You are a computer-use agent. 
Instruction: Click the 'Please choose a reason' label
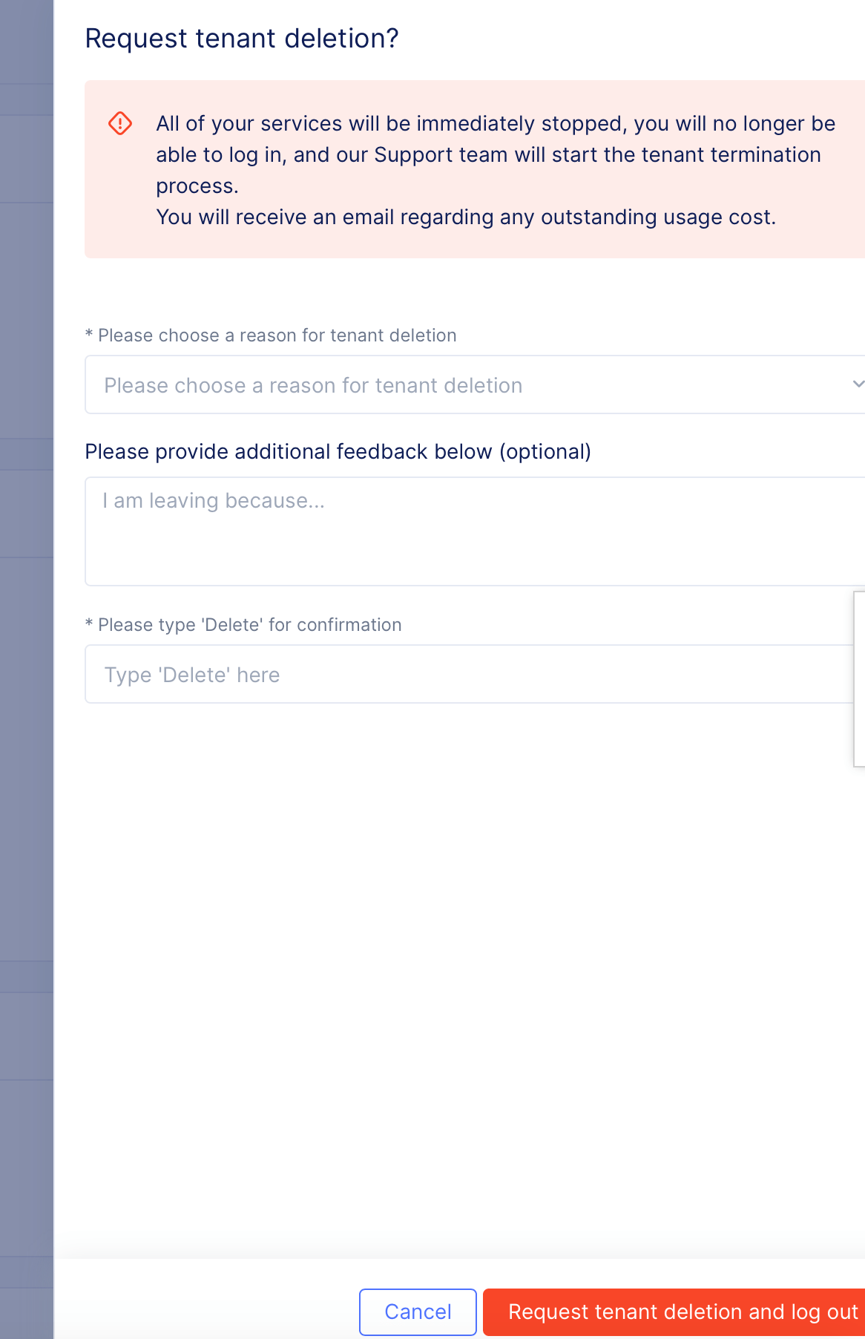[x=271, y=335]
